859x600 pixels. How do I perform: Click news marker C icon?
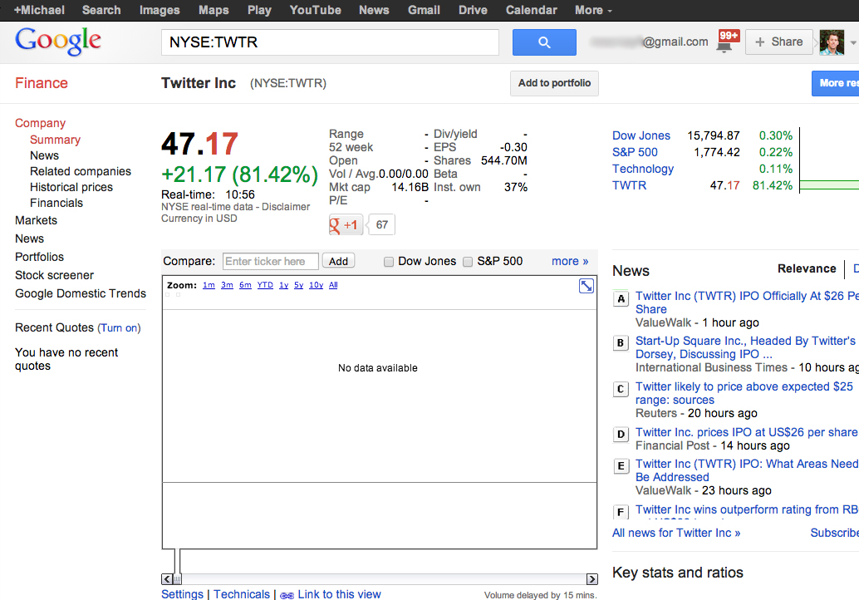pos(621,389)
